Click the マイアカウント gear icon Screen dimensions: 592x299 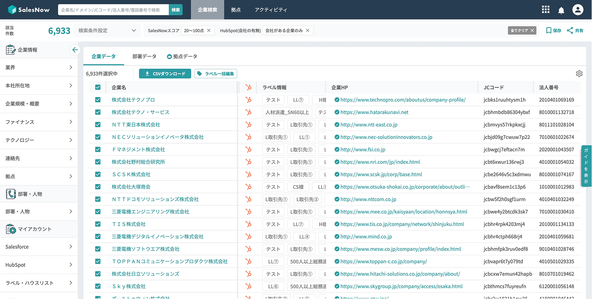11,229
